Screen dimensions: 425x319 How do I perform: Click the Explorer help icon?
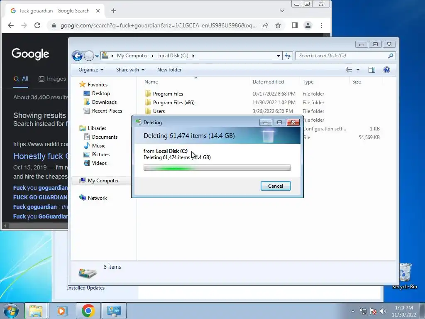click(x=387, y=70)
